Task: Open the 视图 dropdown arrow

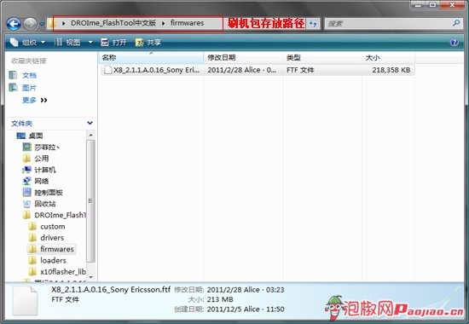Action: click(90, 43)
